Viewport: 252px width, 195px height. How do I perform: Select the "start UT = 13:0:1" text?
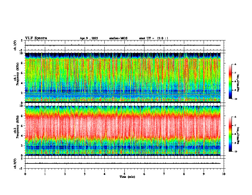pyautogui.click(x=154, y=38)
